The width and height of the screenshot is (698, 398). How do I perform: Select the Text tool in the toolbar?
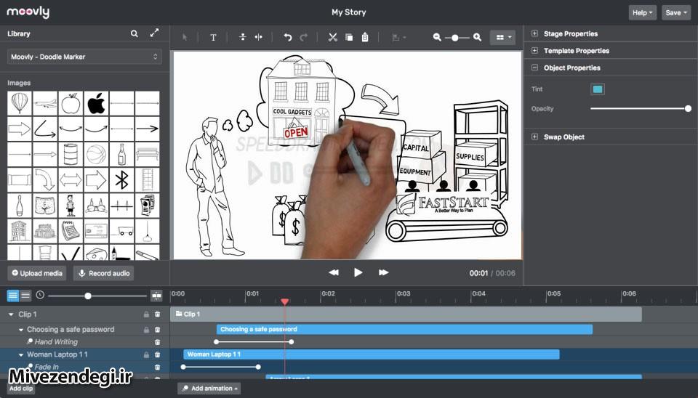tap(213, 37)
